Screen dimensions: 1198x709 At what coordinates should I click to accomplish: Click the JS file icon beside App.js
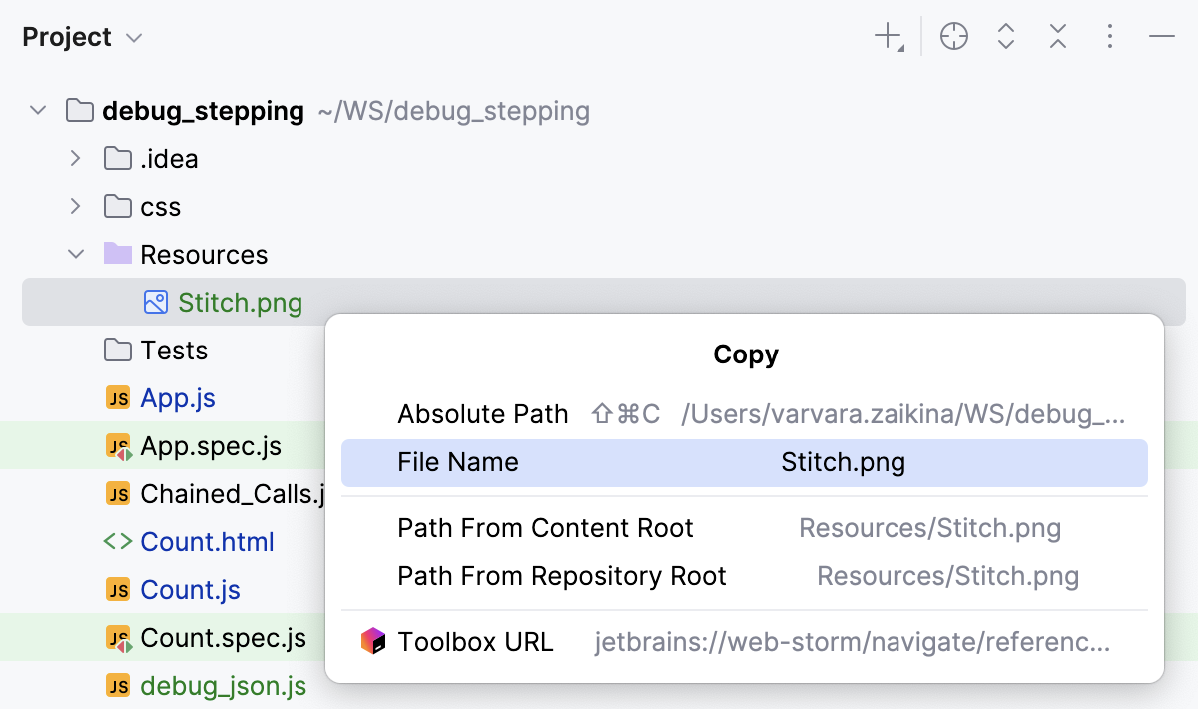116,397
